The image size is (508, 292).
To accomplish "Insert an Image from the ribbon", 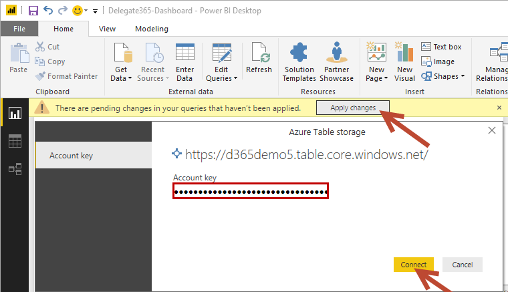I will pos(438,61).
